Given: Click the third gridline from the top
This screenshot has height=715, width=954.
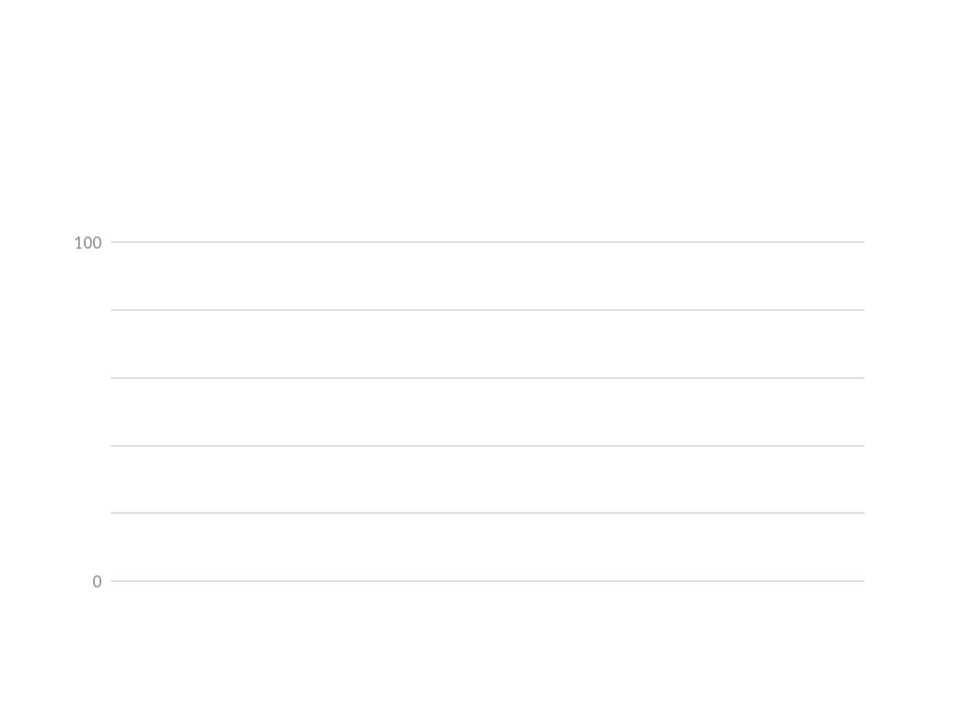Looking at the screenshot, I should coord(487,378).
